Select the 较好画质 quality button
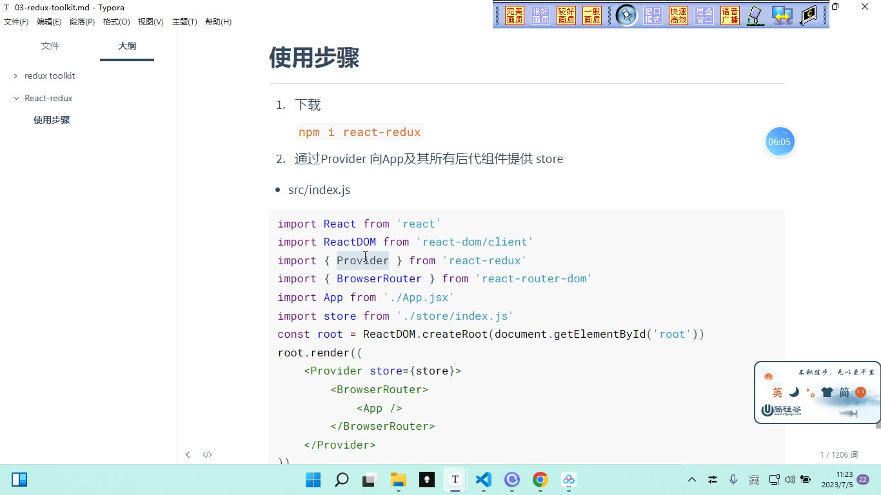This screenshot has width=881, height=495. click(566, 15)
